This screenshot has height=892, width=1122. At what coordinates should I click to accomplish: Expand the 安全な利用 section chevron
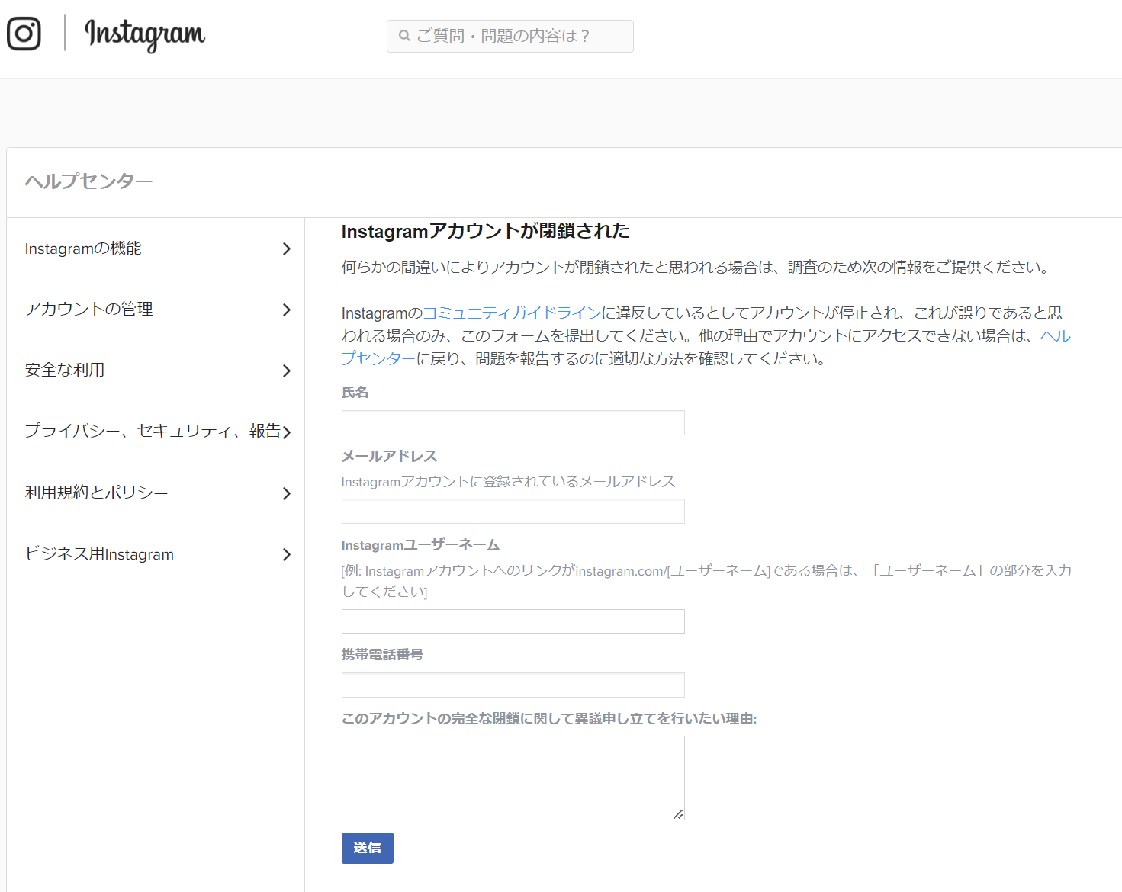[287, 371]
